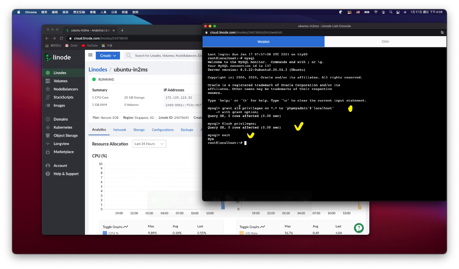Click the battery status icon
The height and width of the screenshot is (269, 459).
[367, 12]
